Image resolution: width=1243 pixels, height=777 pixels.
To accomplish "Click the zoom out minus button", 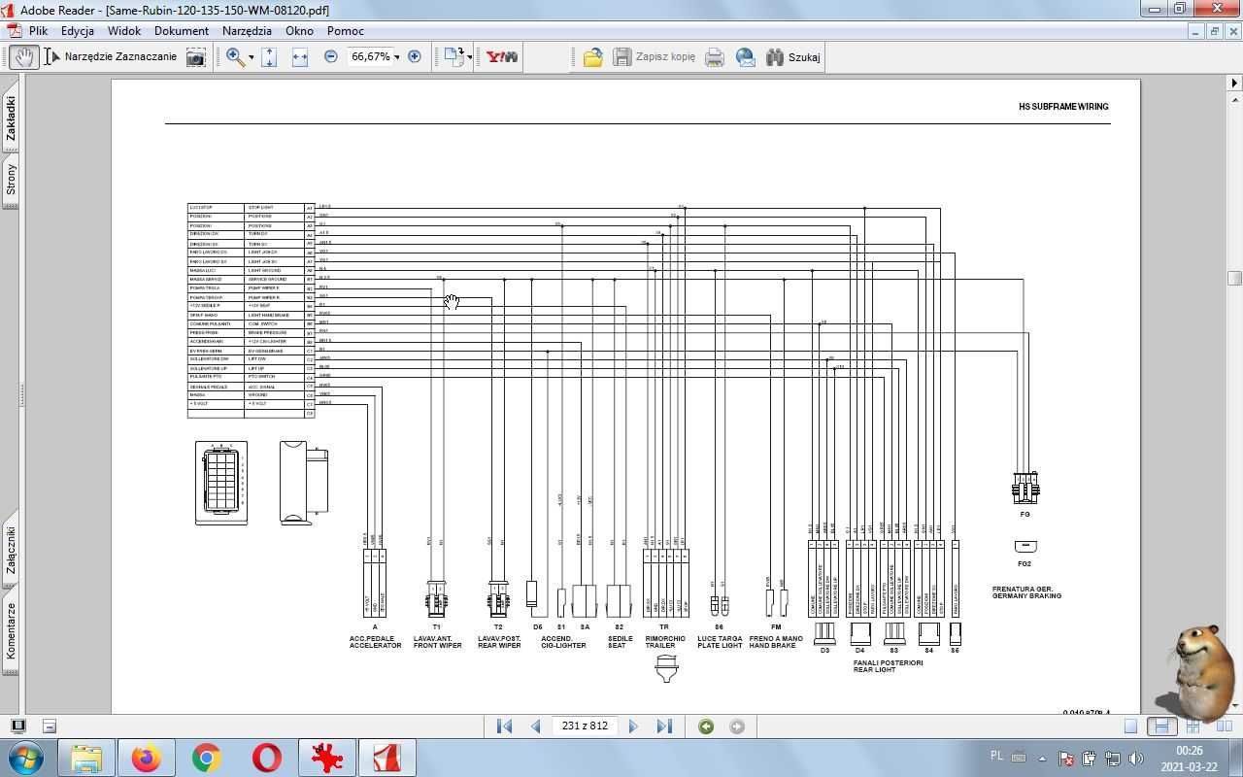I will click(x=330, y=57).
